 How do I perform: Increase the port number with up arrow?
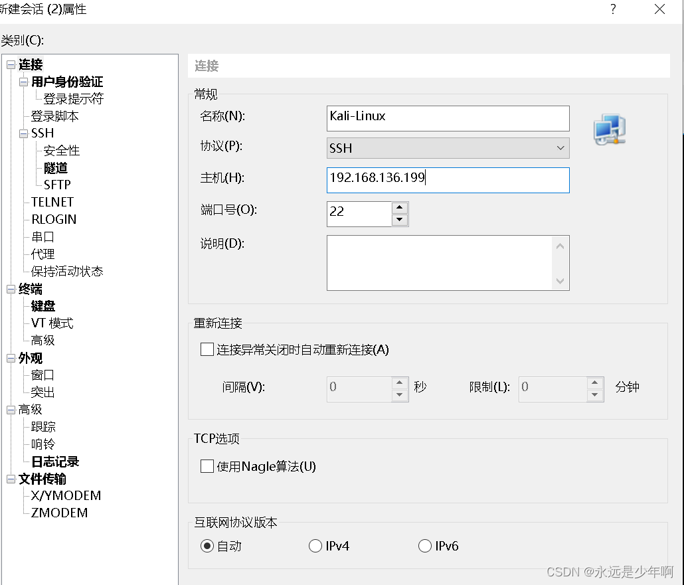coord(399,209)
